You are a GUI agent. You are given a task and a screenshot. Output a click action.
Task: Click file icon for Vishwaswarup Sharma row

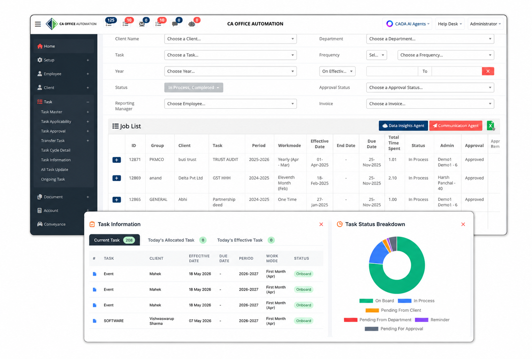tap(94, 321)
